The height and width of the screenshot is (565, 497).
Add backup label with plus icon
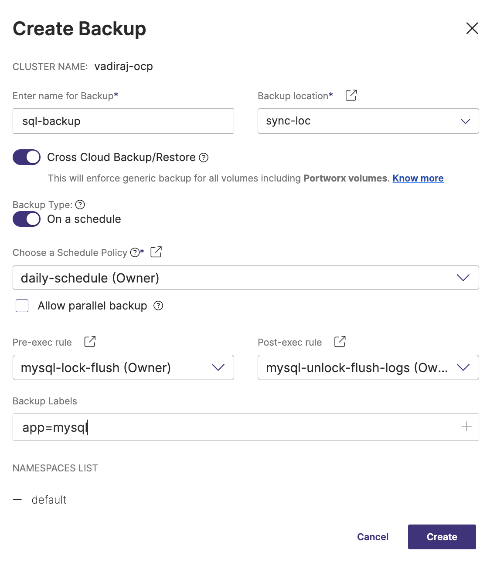coord(466,427)
